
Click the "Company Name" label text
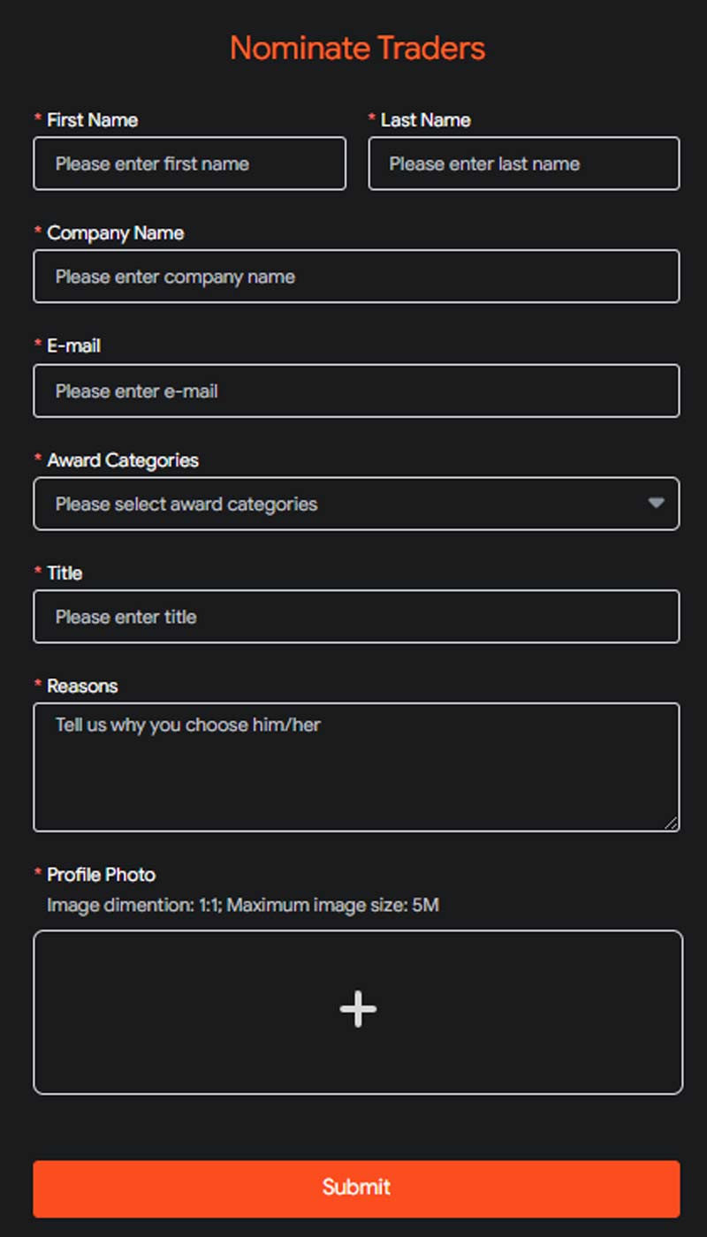click(x=115, y=233)
